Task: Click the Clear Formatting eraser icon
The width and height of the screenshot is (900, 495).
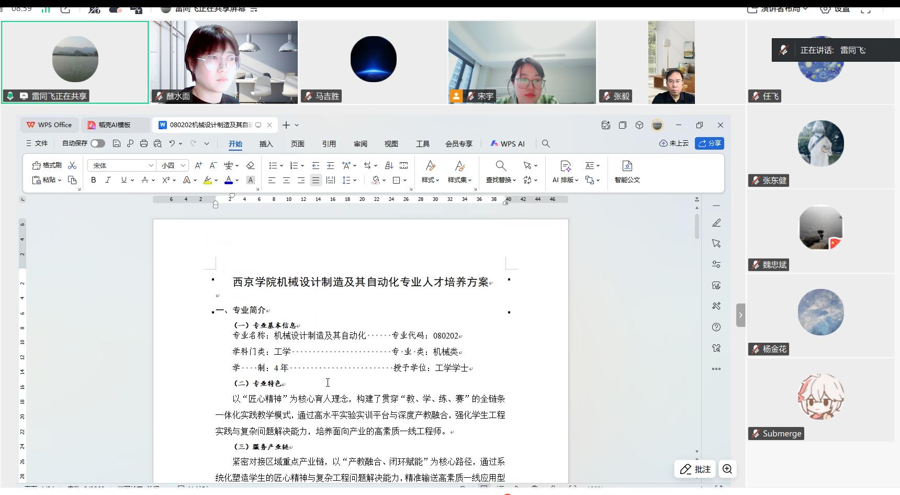Action: point(250,165)
